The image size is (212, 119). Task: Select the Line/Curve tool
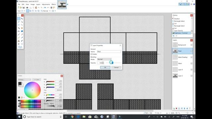tap(22, 44)
